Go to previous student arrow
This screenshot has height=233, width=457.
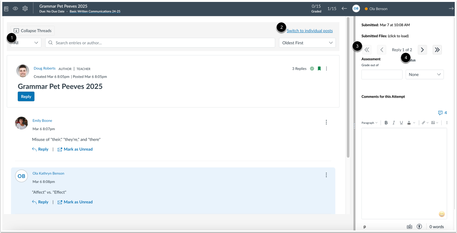pyautogui.click(x=344, y=9)
